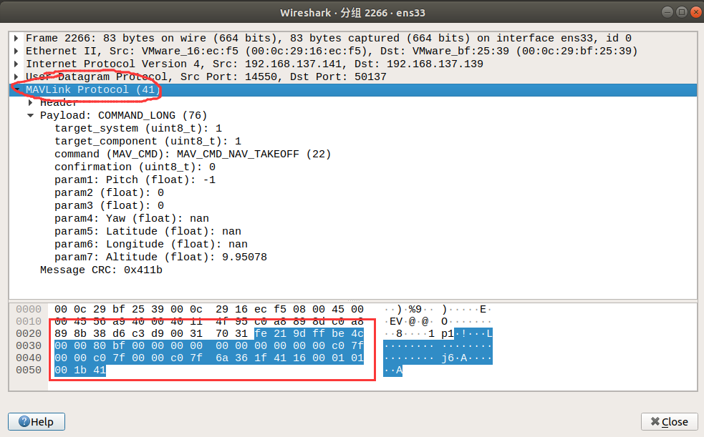Click hex bytes '6a 36 1f 41' in row 0040
Viewport: 704px width, 437px height.
pyautogui.click(x=241, y=358)
